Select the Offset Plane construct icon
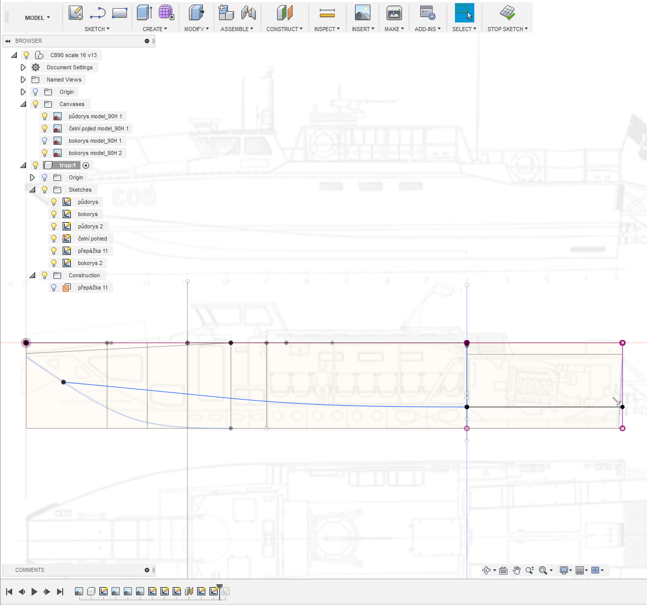The image size is (647, 605). tap(284, 13)
